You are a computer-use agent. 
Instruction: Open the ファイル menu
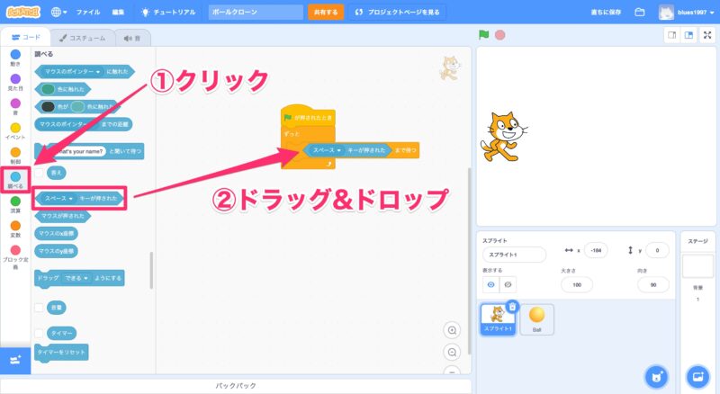coord(88,13)
